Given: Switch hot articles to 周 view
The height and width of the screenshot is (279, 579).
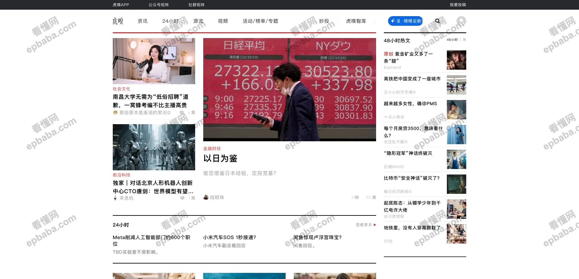Looking at the screenshot, I should click(x=464, y=40).
